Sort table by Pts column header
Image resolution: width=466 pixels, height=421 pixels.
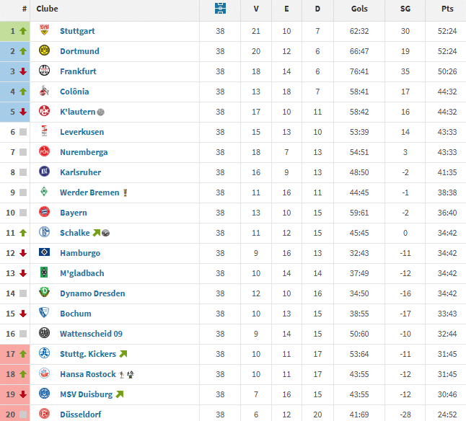[447, 9]
